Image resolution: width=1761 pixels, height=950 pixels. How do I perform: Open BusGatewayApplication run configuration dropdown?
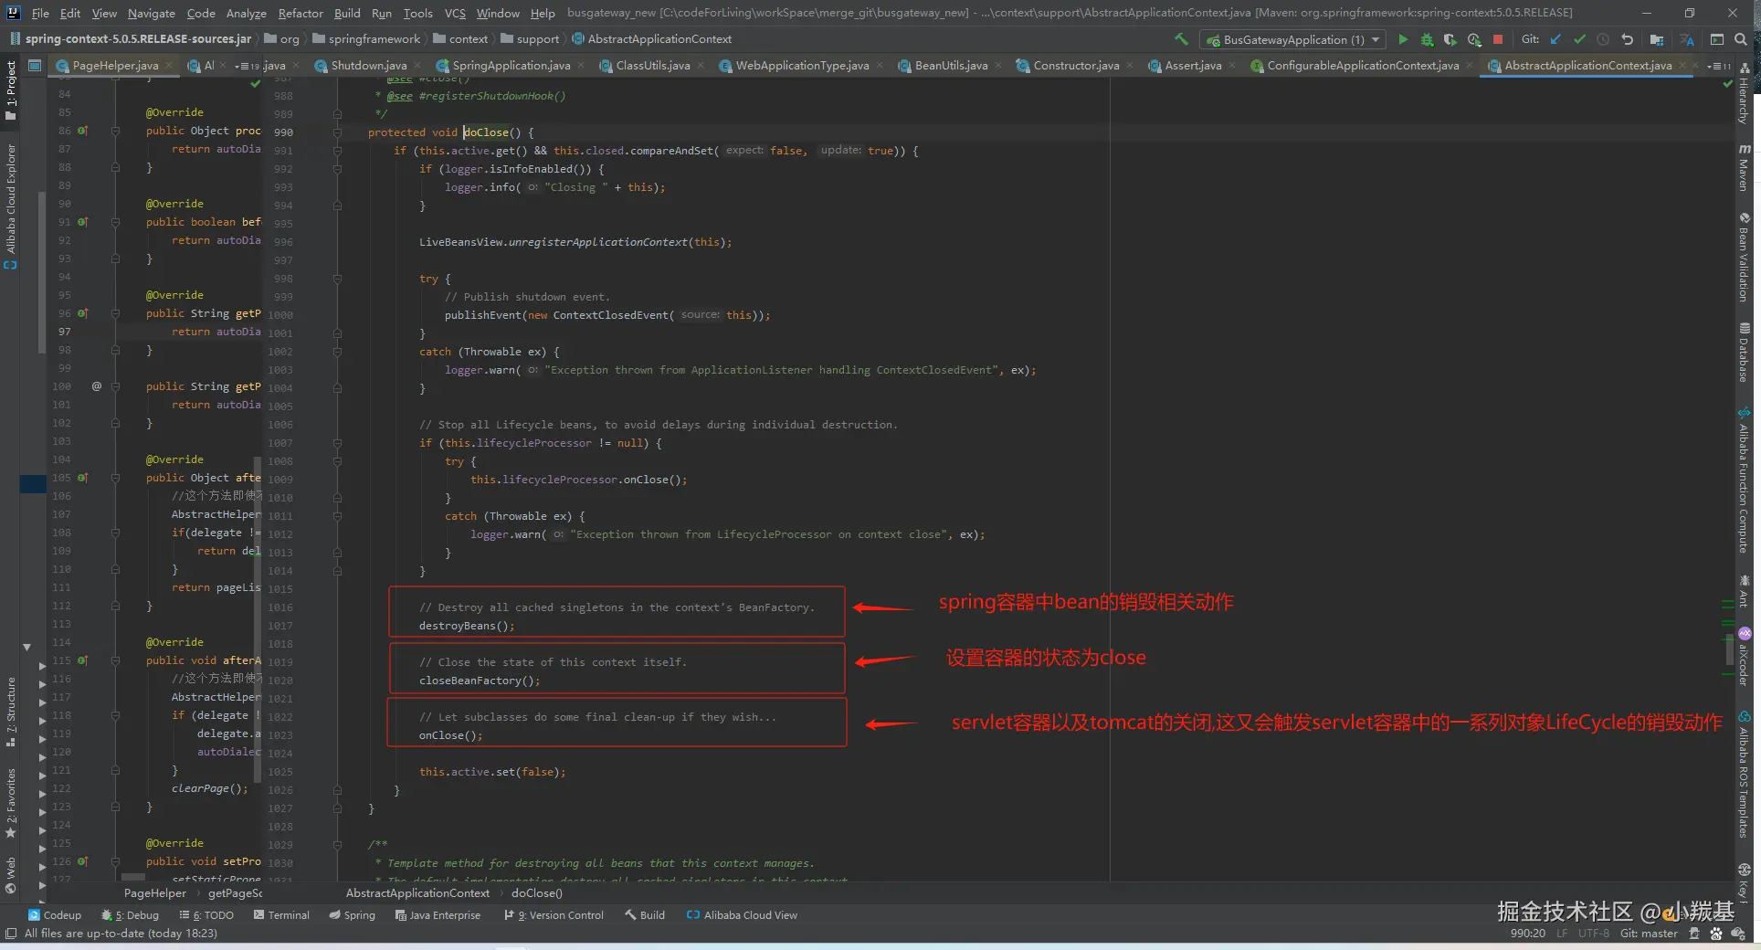coord(1293,39)
